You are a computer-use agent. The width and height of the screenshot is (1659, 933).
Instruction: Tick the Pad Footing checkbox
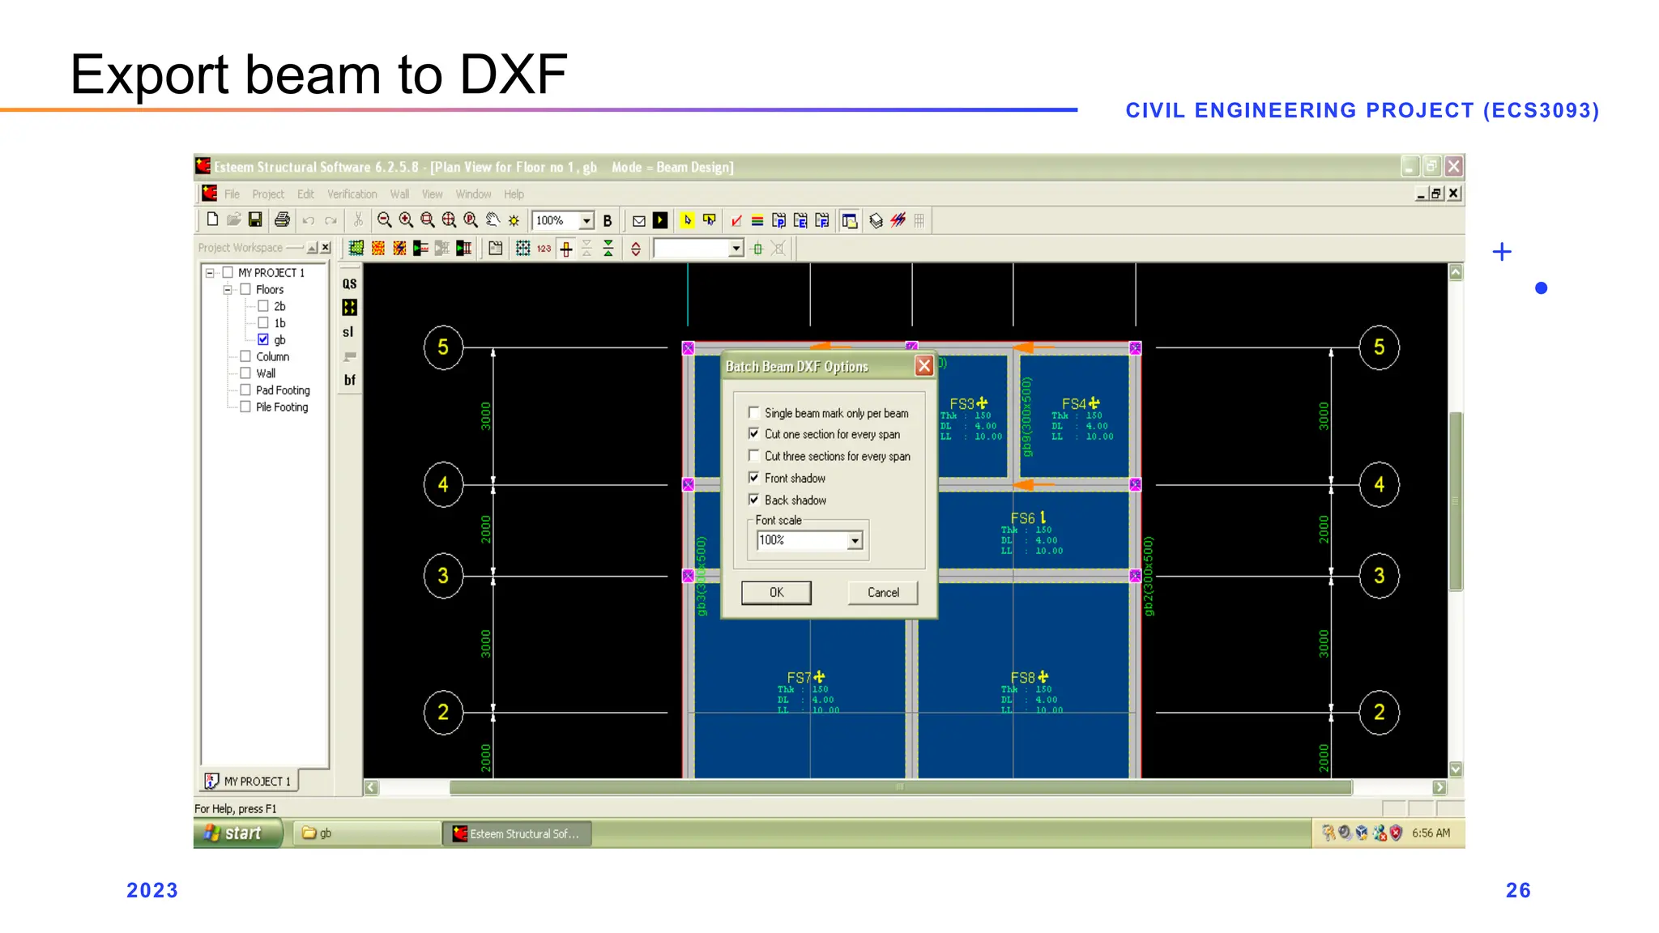(245, 390)
